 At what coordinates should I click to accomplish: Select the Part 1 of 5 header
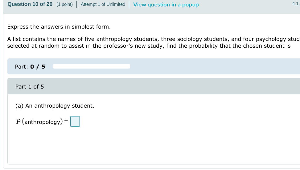pos(30,87)
